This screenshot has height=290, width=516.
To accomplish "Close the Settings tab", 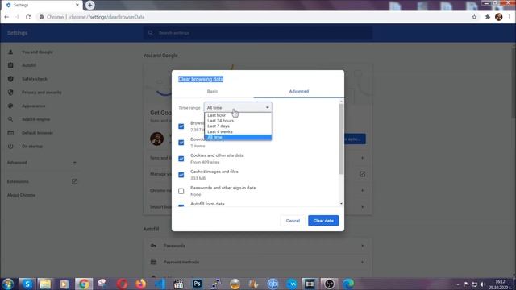I will (77, 5).
